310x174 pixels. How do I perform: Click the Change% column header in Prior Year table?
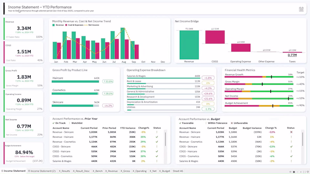pyautogui.click(x=144, y=128)
